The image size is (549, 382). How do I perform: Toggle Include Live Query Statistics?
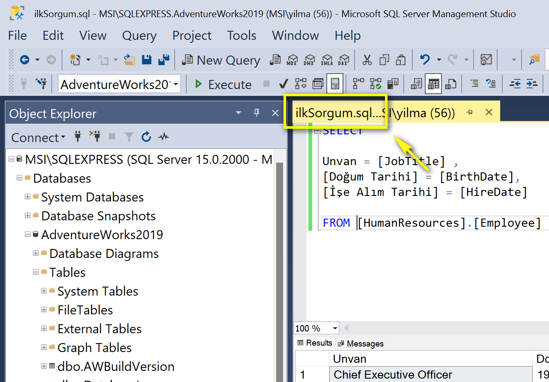click(376, 84)
